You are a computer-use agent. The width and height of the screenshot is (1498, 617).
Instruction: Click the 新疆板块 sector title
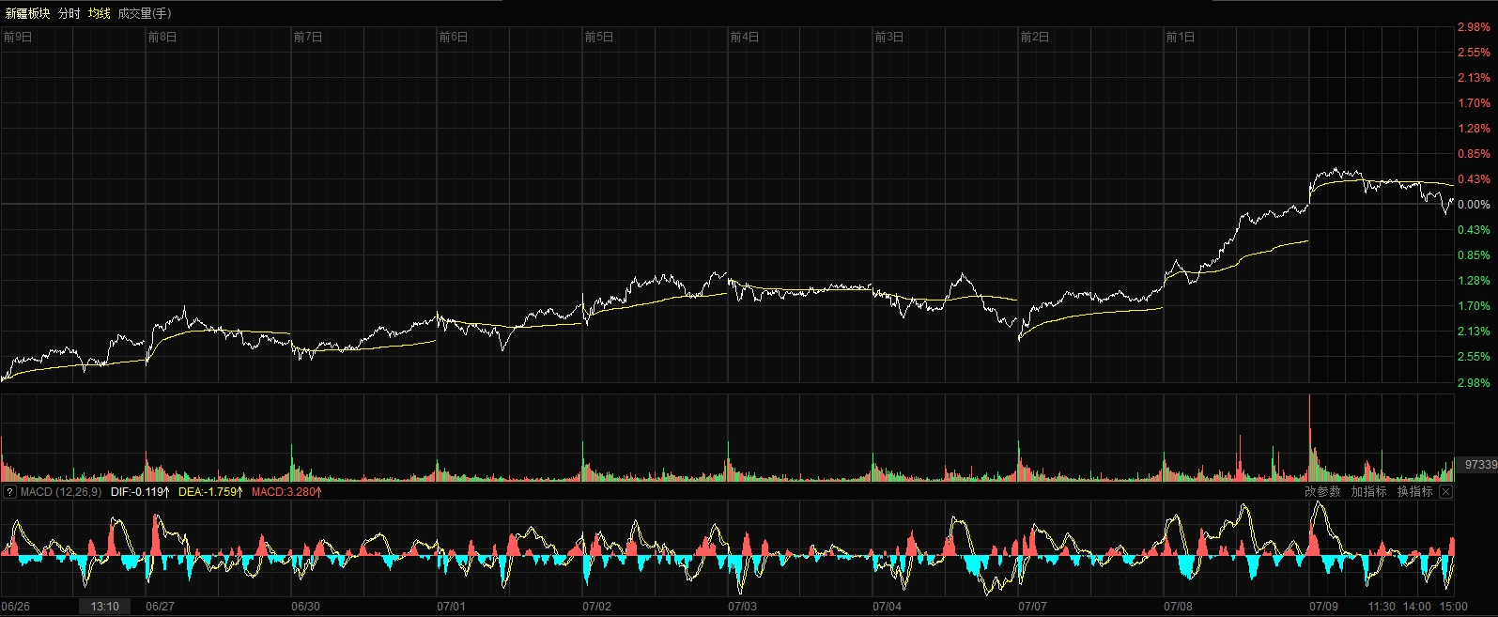click(27, 13)
